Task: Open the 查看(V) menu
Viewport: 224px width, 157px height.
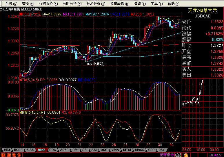Action: click(28, 4)
